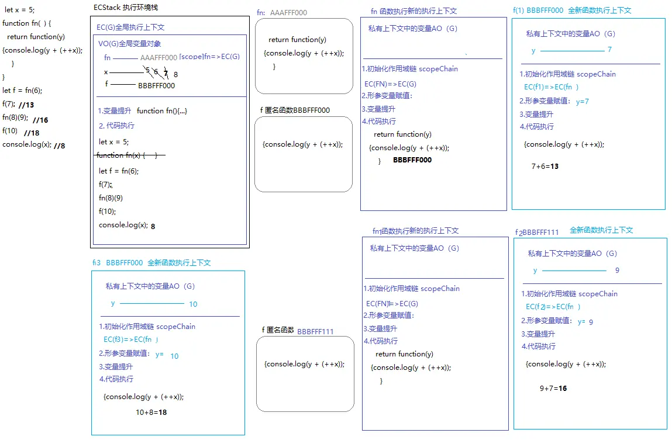This screenshot has height=440, width=672.
Task: Click y variable value '7' in f(1) AO
Action: (x=609, y=50)
